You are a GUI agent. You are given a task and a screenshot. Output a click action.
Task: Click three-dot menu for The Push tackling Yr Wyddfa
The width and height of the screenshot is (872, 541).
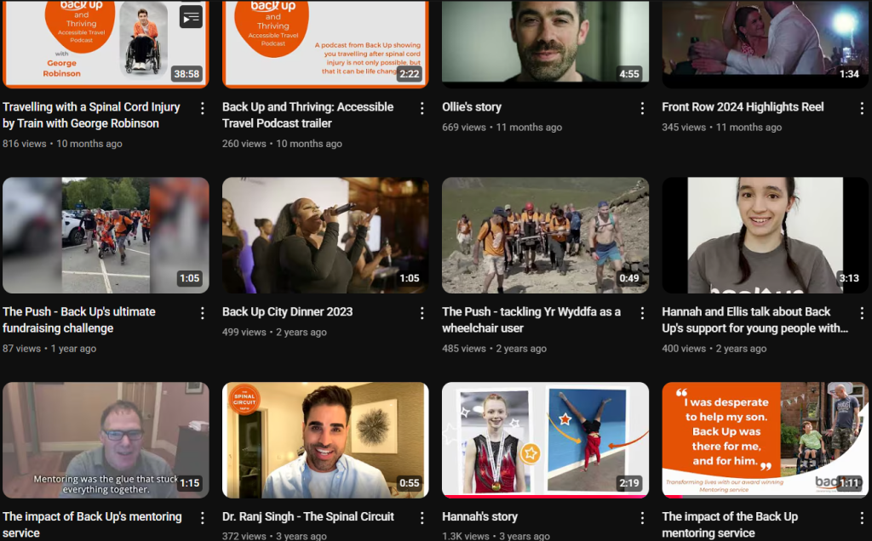642,313
